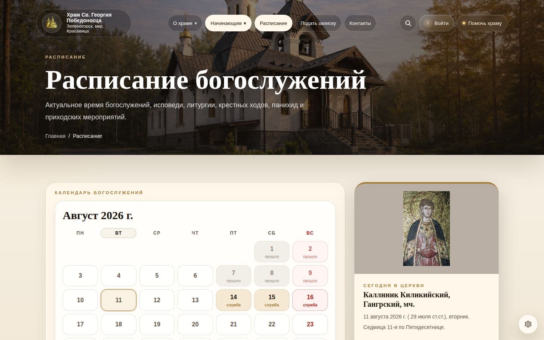Select past day 8 in calendar
This screenshot has height=340, width=544.
(x=272, y=276)
